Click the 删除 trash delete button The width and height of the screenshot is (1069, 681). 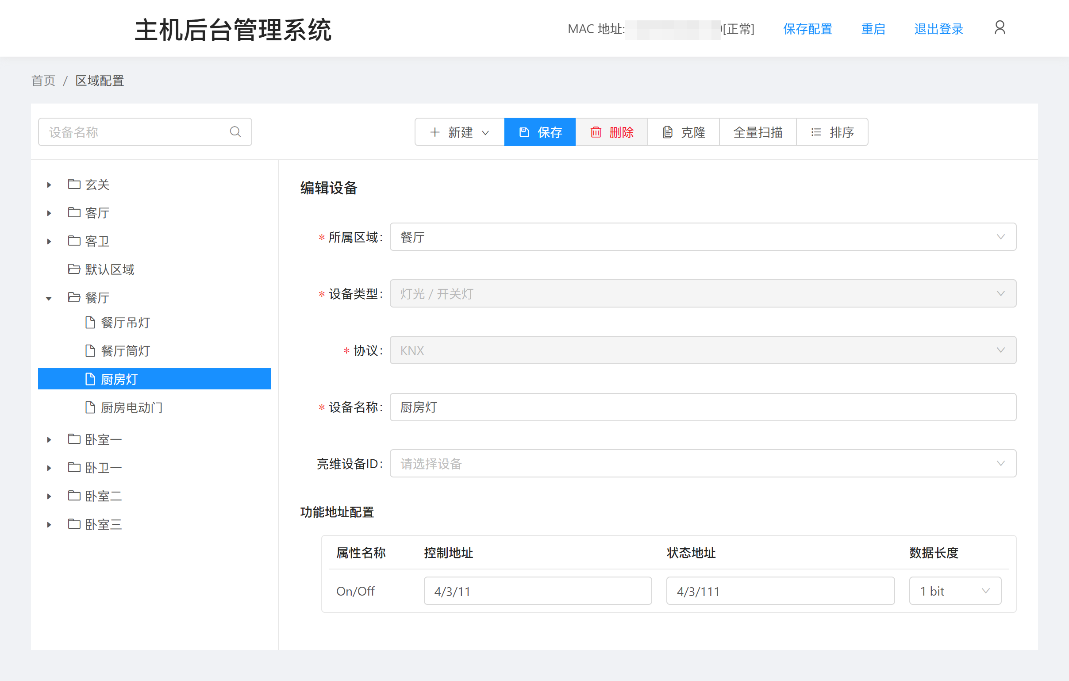coord(612,132)
